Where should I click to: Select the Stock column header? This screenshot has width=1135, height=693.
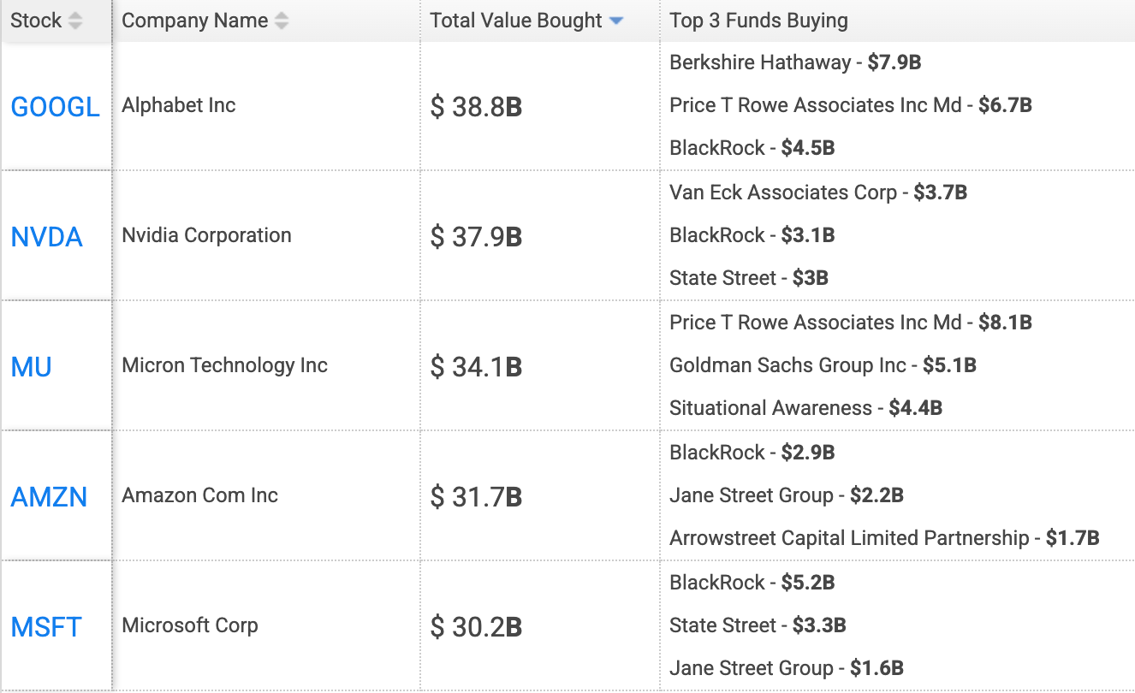56,21
